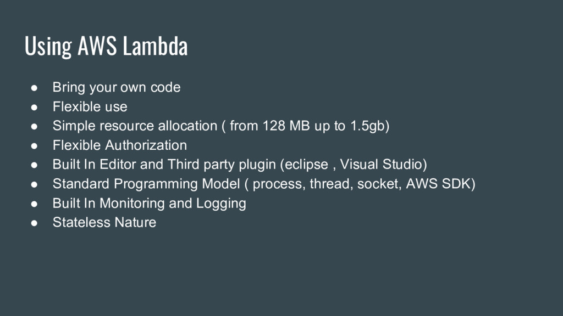
Task: Select the "Bring your own code" bullet text
Action: point(117,87)
